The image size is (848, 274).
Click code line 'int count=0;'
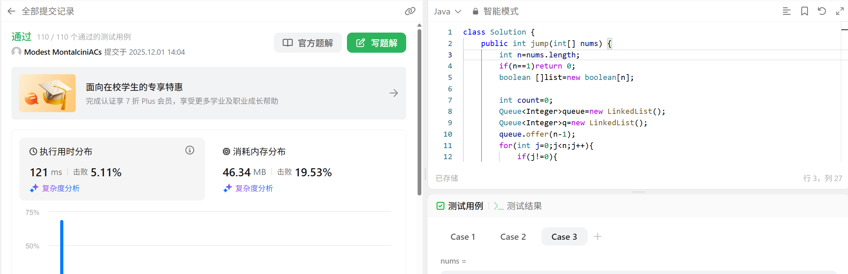(x=526, y=100)
